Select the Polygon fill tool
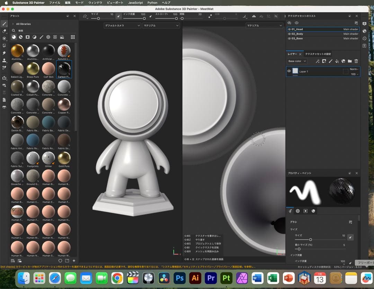The image size is (374, 289). [5, 46]
